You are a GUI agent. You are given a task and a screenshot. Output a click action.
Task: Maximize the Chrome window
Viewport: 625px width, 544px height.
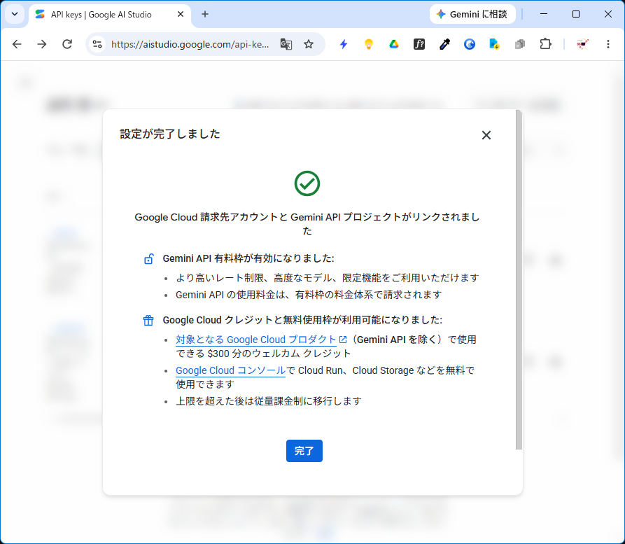click(x=576, y=15)
